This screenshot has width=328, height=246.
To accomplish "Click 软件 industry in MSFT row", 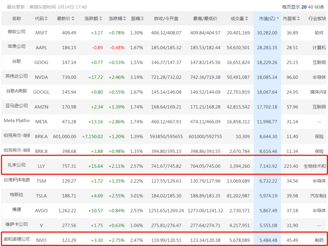I will pyautogui.click(x=319, y=33).
